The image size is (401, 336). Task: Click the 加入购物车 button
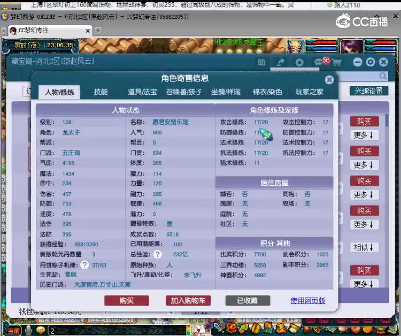(188, 301)
